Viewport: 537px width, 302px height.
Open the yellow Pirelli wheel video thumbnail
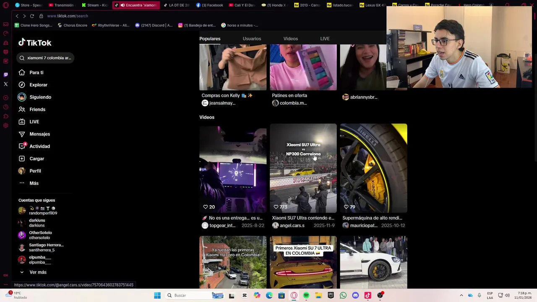(x=373, y=168)
